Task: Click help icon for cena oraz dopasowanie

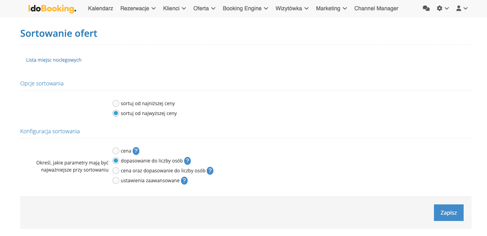Action: (210, 171)
